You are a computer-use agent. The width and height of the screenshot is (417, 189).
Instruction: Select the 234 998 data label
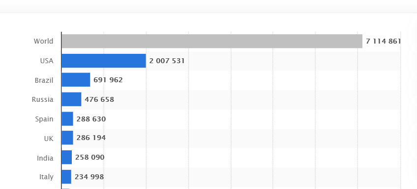[x=89, y=177]
